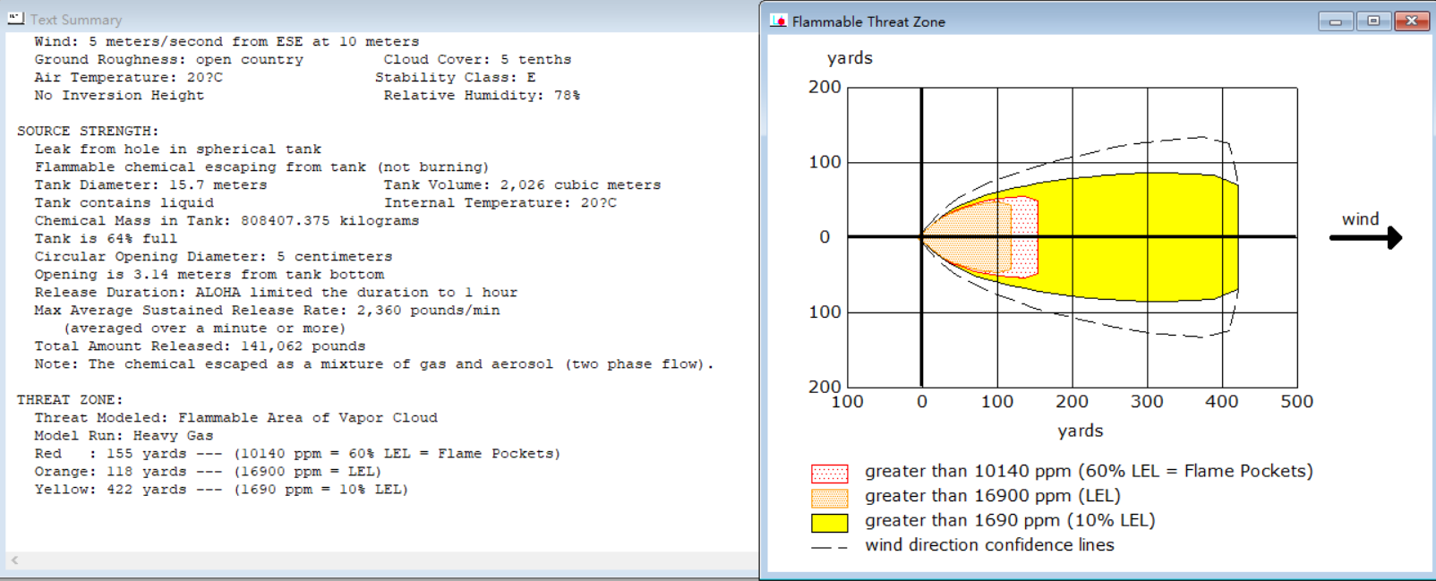The height and width of the screenshot is (581, 1436).
Task: Click 'Stability Class: E' text
Action: click(455, 78)
